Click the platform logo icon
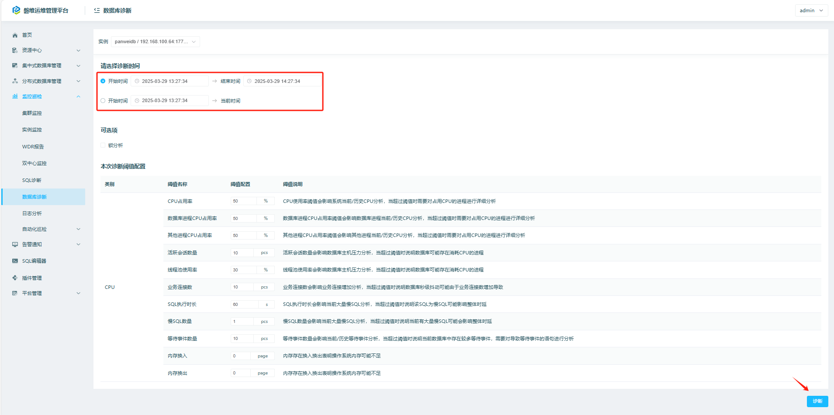 coord(16,10)
